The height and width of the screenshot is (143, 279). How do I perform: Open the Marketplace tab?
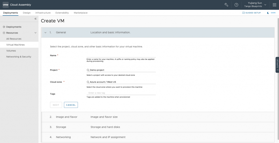tap(81, 13)
